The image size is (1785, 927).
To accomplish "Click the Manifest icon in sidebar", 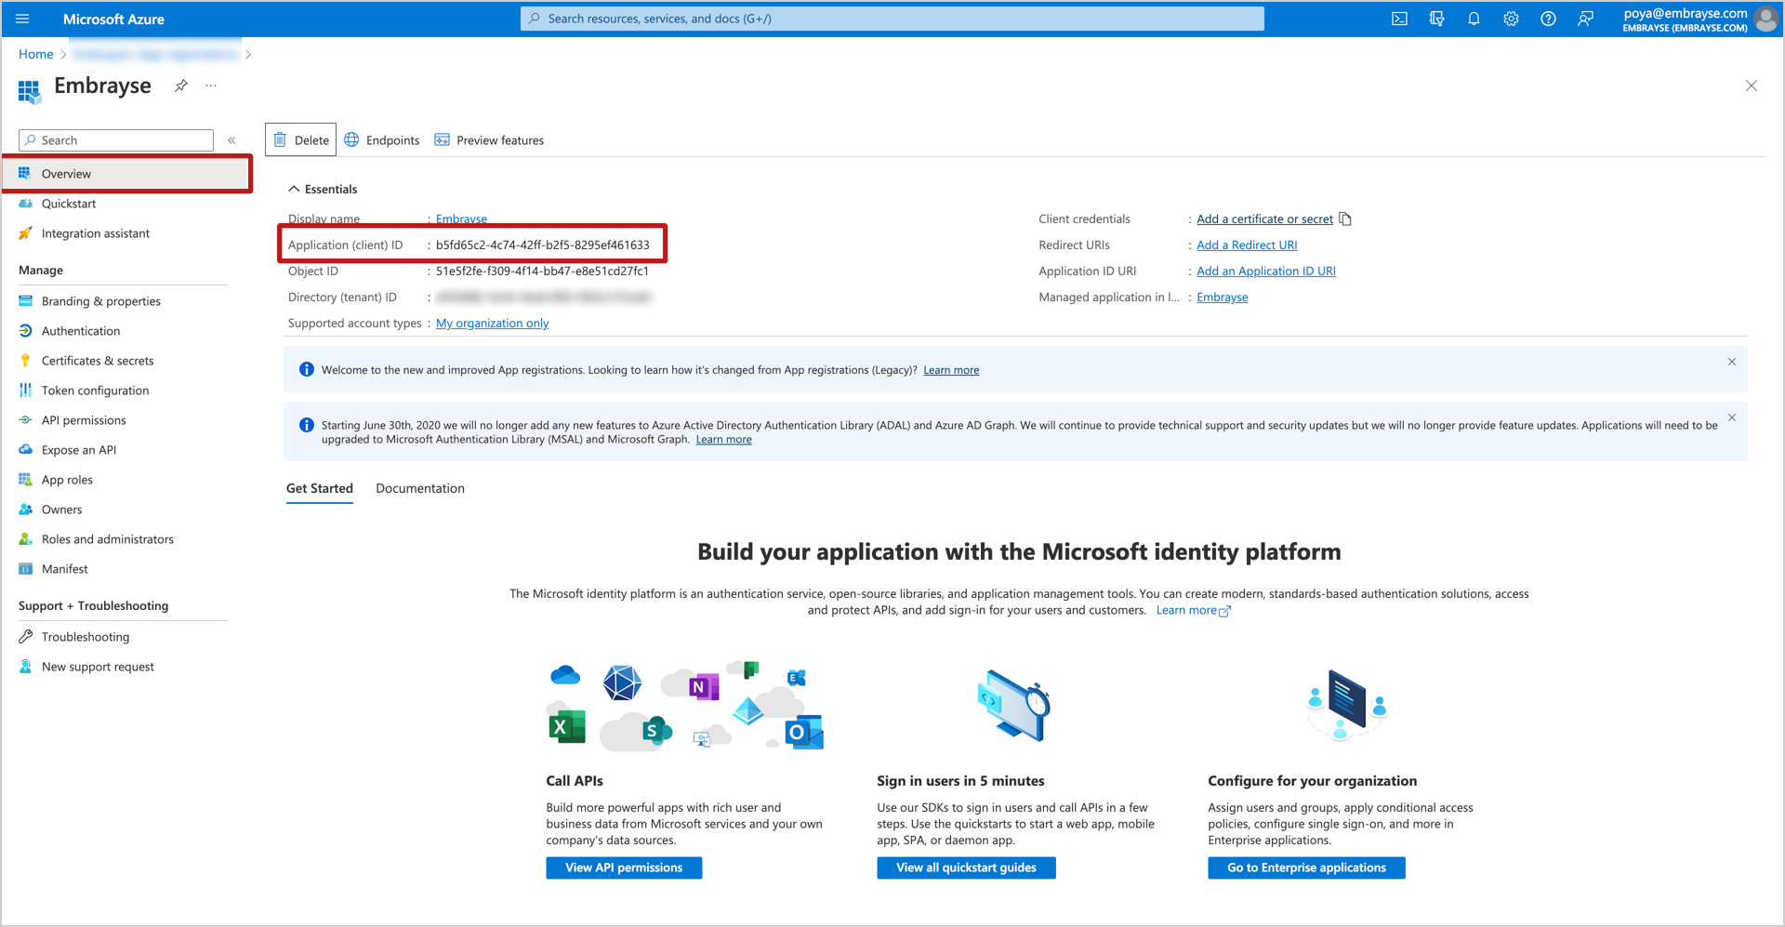I will coord(26,569).
